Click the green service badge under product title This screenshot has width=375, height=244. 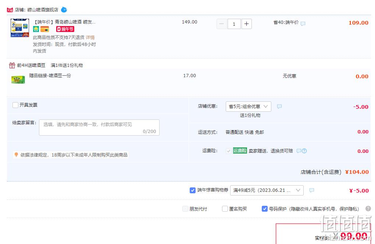(36, 29)
